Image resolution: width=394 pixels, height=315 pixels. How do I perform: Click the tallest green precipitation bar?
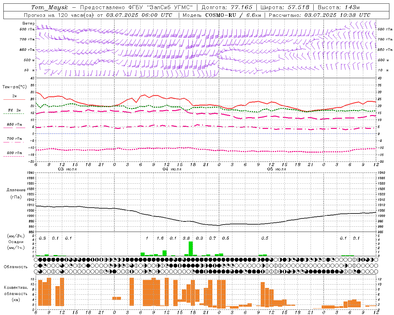(x=191, y=249)
